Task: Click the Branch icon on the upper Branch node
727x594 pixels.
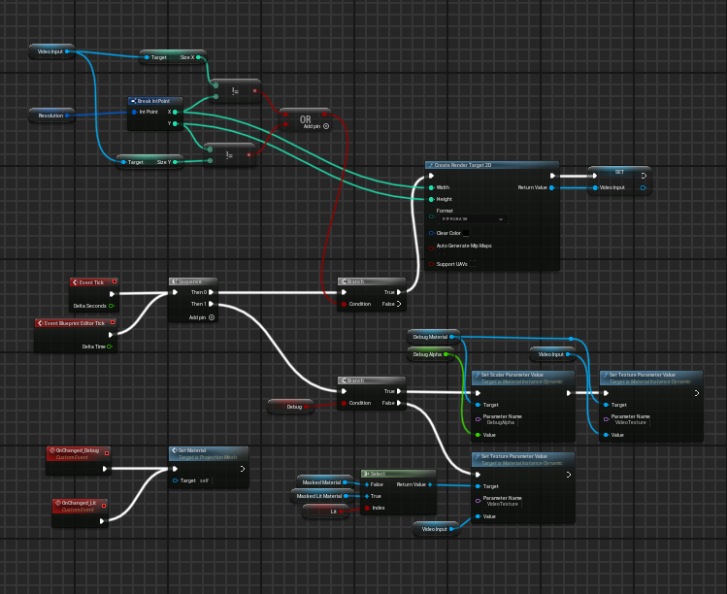Action: point(343,281)
